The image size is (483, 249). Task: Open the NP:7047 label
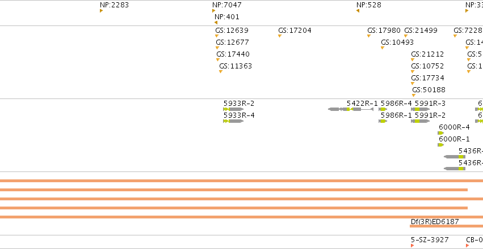pos(227,5)
